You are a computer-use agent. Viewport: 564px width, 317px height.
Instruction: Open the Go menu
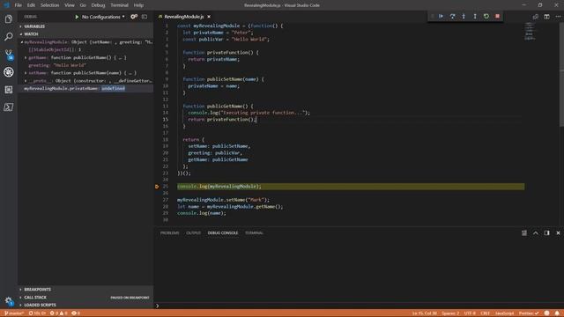tap(83, 5)
